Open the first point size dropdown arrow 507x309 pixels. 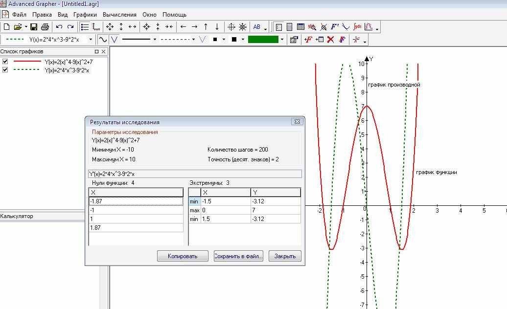pos(224,40)
